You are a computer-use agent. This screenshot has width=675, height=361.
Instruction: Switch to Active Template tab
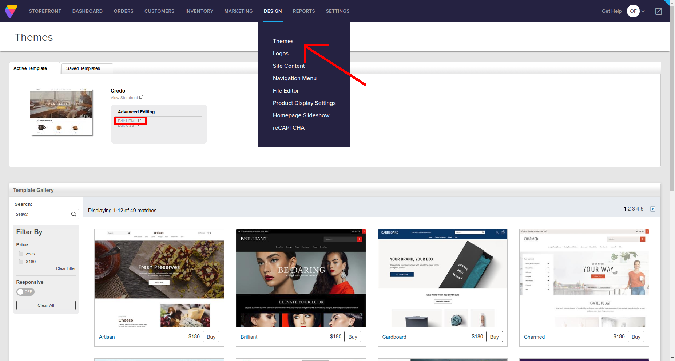(x=35, y=68)
